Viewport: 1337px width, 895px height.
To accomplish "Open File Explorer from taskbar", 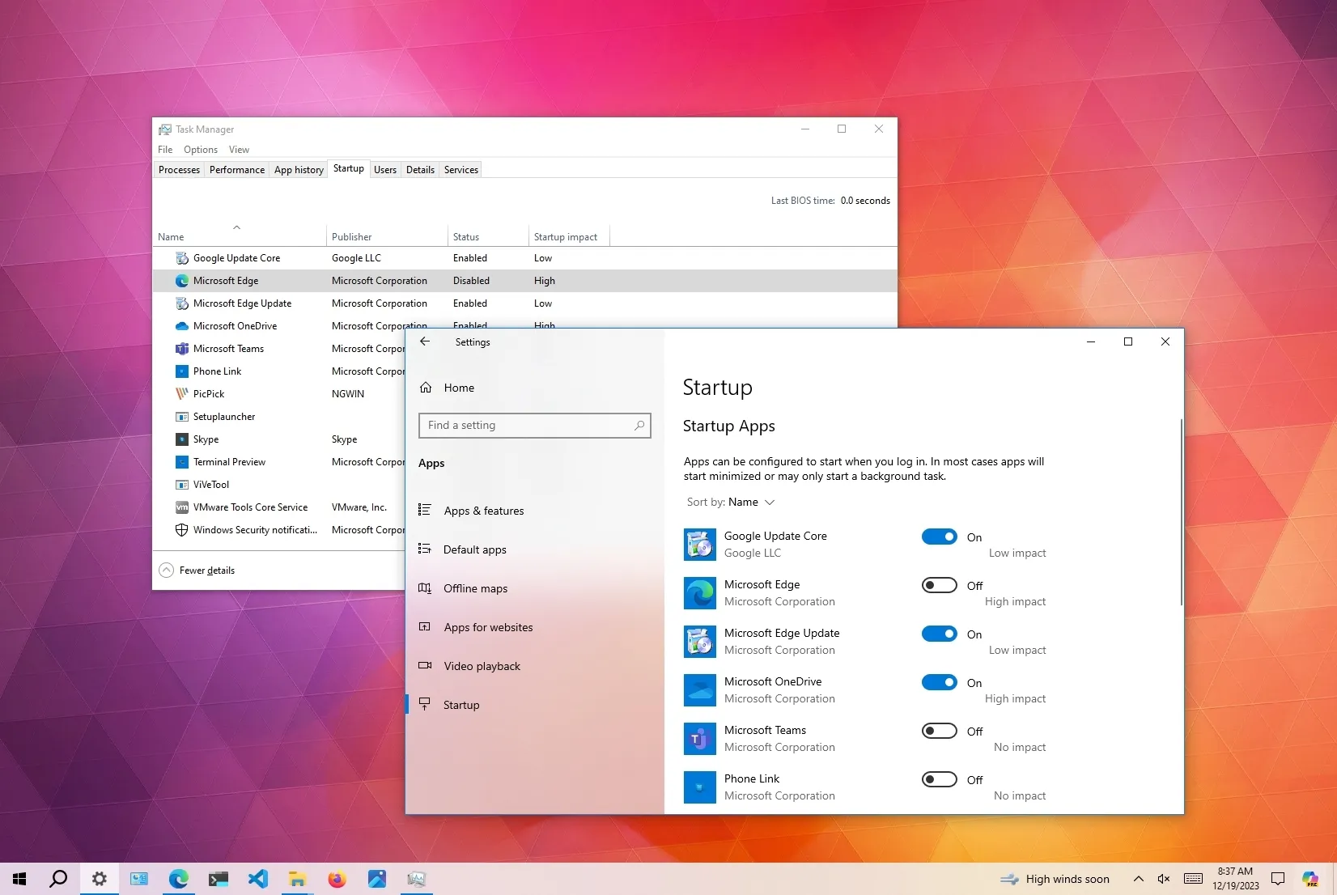I will pyautogui.click(x=298, y=879).
